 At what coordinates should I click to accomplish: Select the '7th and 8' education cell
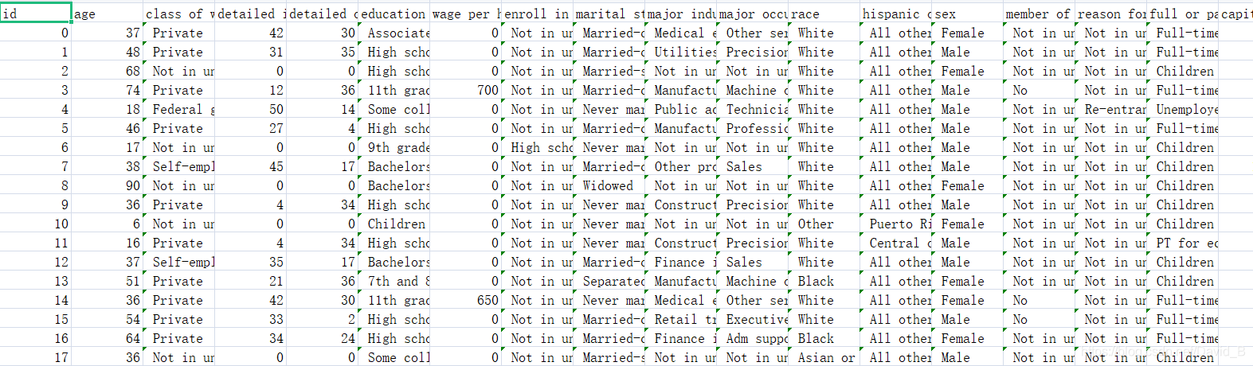coord(394,281)
